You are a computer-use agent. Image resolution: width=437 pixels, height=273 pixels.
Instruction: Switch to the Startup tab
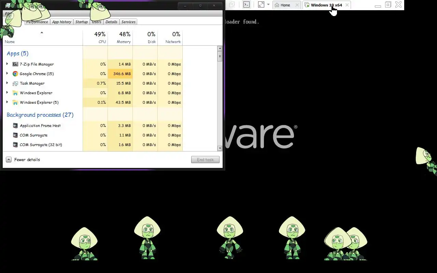pos(82,22)
